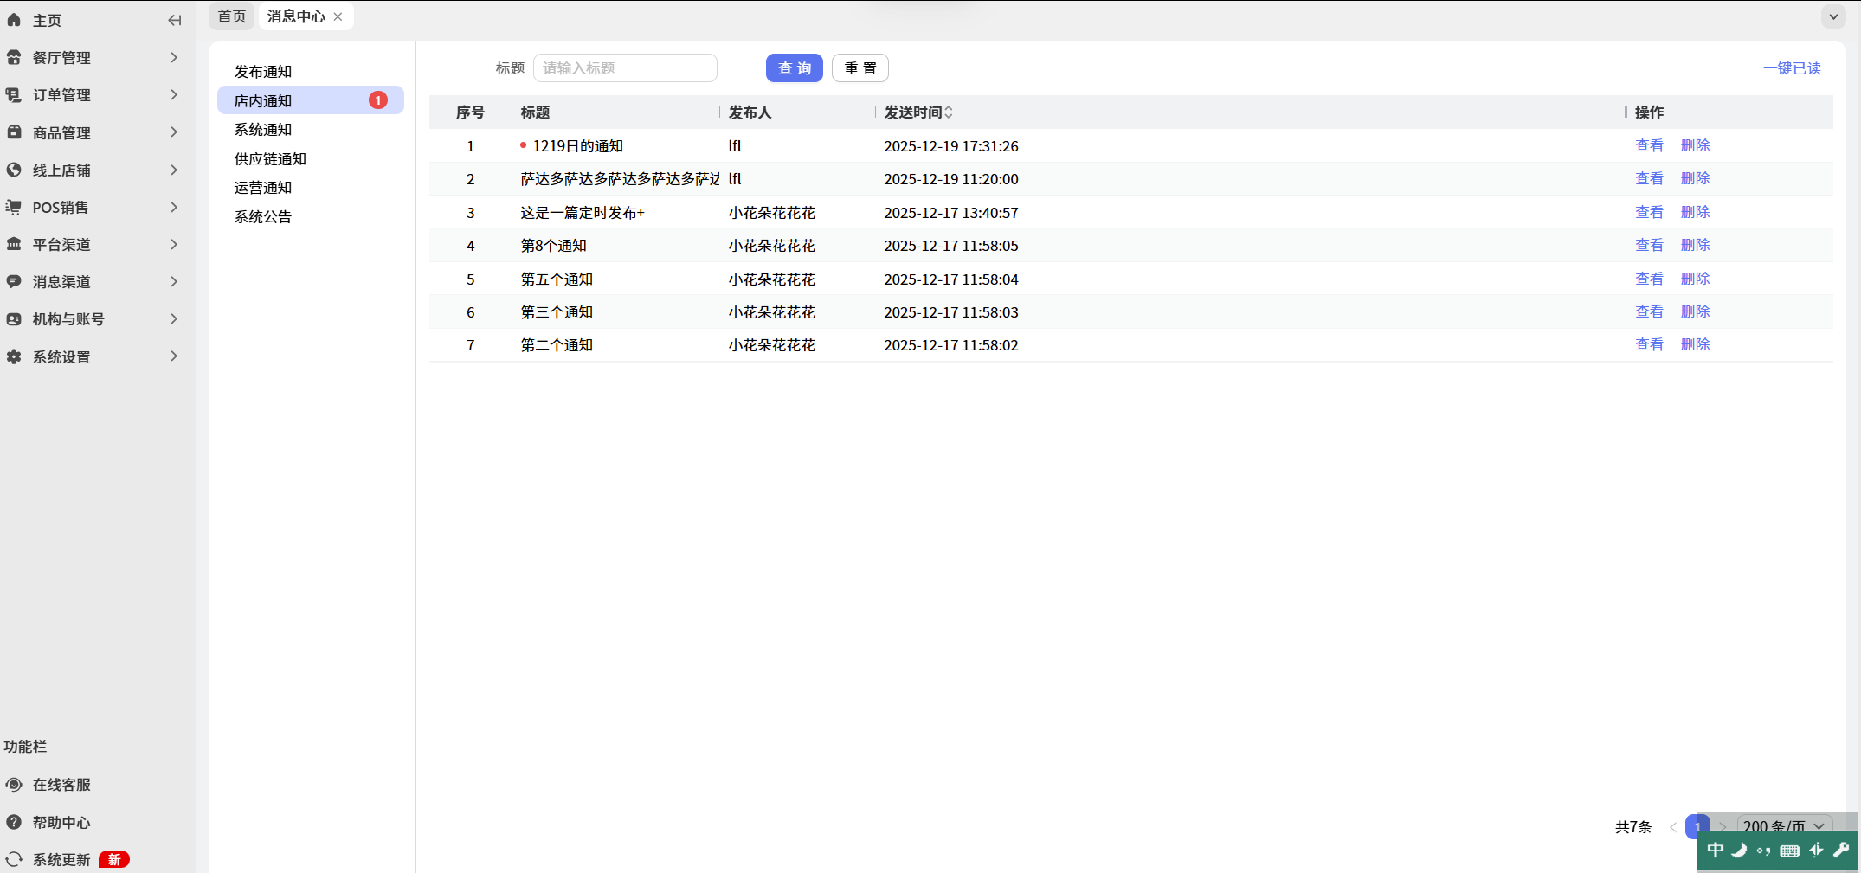
Task: Click the 系统设置 gear icon
Action: (x=14, y=356)
